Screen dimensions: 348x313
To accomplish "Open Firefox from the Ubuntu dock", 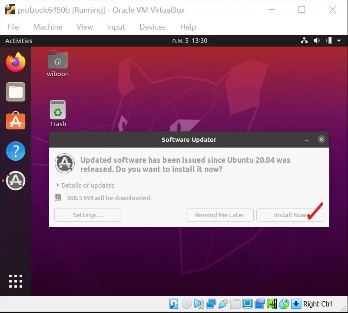I will [16, 62].
